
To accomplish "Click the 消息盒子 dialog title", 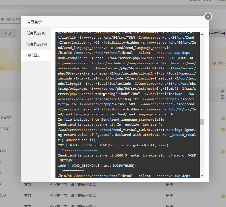I will pos(34,22).
